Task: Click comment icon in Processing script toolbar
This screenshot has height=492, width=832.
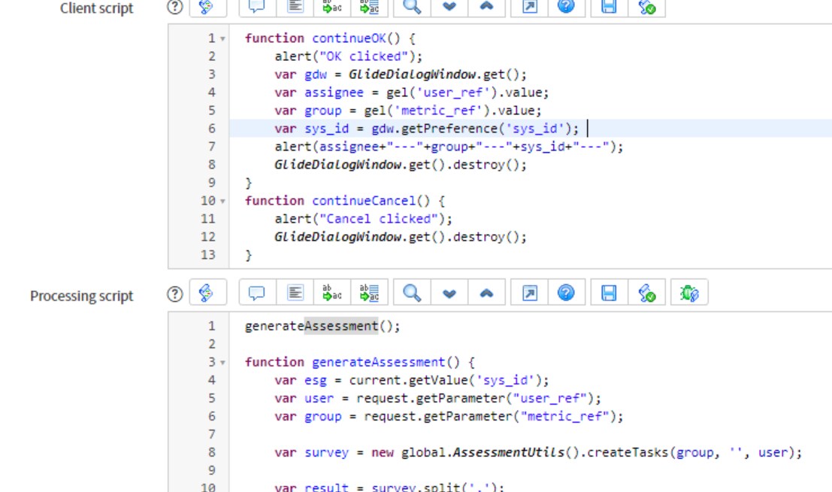Action: click(257, 293)
